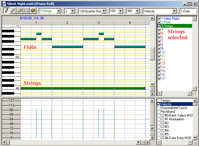Select the Line tool
Screen dimensions: 199x146
13,11
